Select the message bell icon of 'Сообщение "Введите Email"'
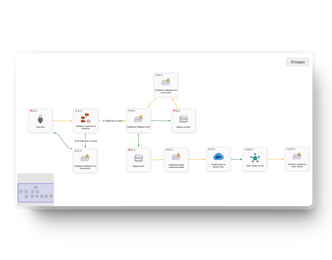The height and width of the screenshot is (260, 332). (139, 119)
